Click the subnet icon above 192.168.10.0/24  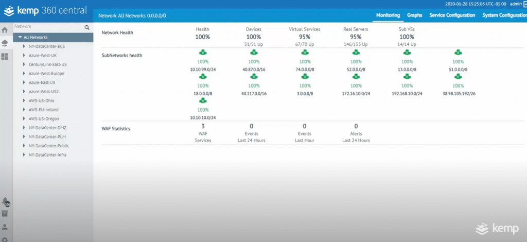[407, 77]
